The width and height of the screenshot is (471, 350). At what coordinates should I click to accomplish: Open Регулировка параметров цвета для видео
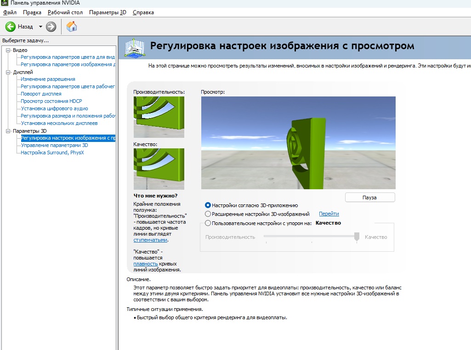click(x=68, y=57)
